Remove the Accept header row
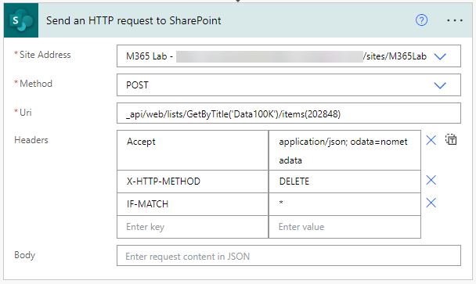The width and height of the screenshot is (476, 284). click(431, 140)
